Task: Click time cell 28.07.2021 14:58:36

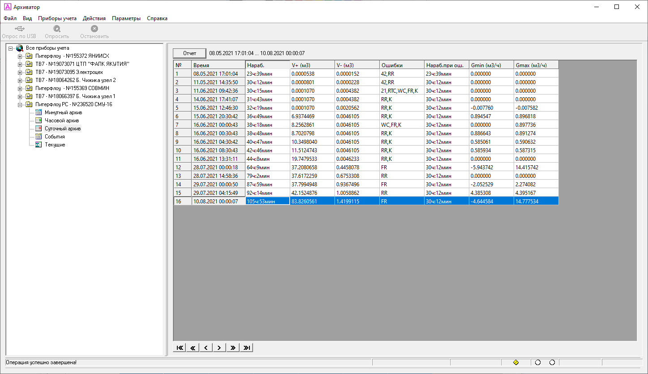Action: (x=219, y=176)
